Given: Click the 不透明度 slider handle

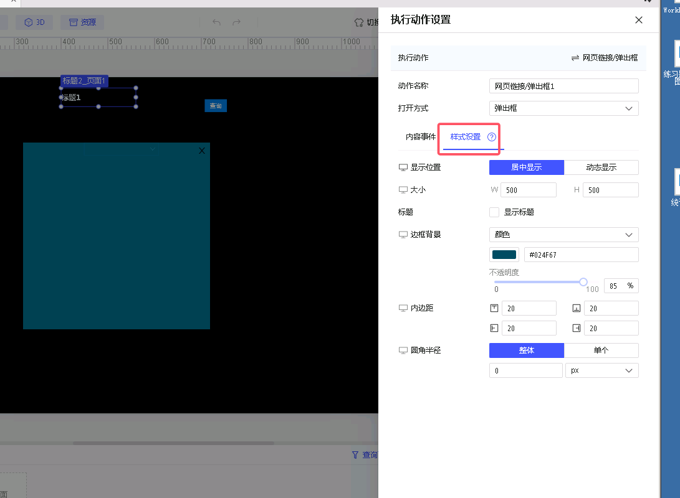Looking at the screenshot, I should click(583, 282).
